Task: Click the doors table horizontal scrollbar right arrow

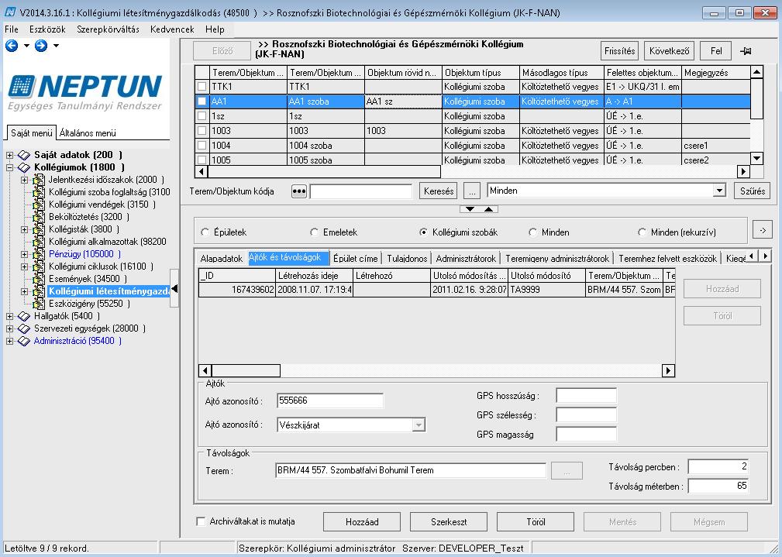Action: tap(668, 370)
